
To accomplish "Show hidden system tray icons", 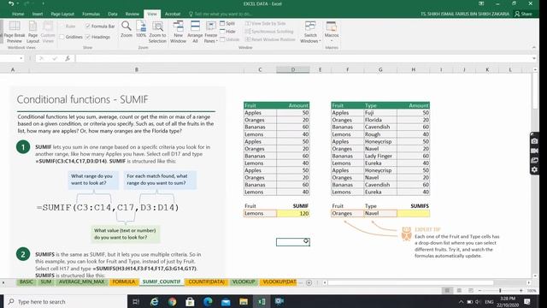I will point(461,302).
